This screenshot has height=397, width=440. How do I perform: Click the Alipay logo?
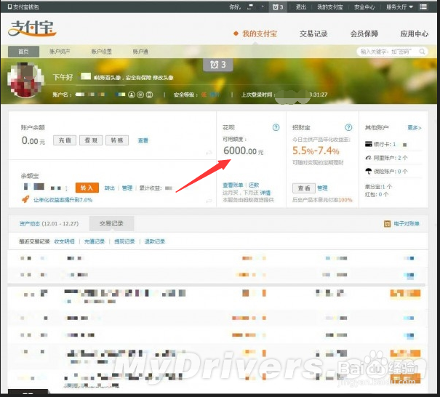[32, 28]
